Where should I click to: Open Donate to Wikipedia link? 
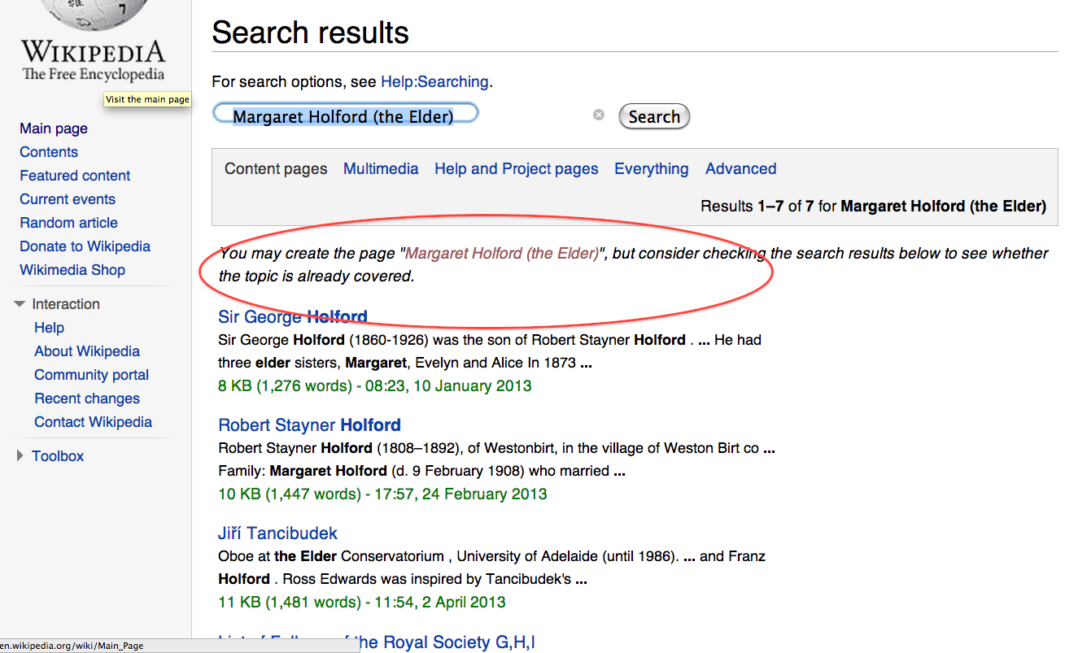(x=85, y=246)
